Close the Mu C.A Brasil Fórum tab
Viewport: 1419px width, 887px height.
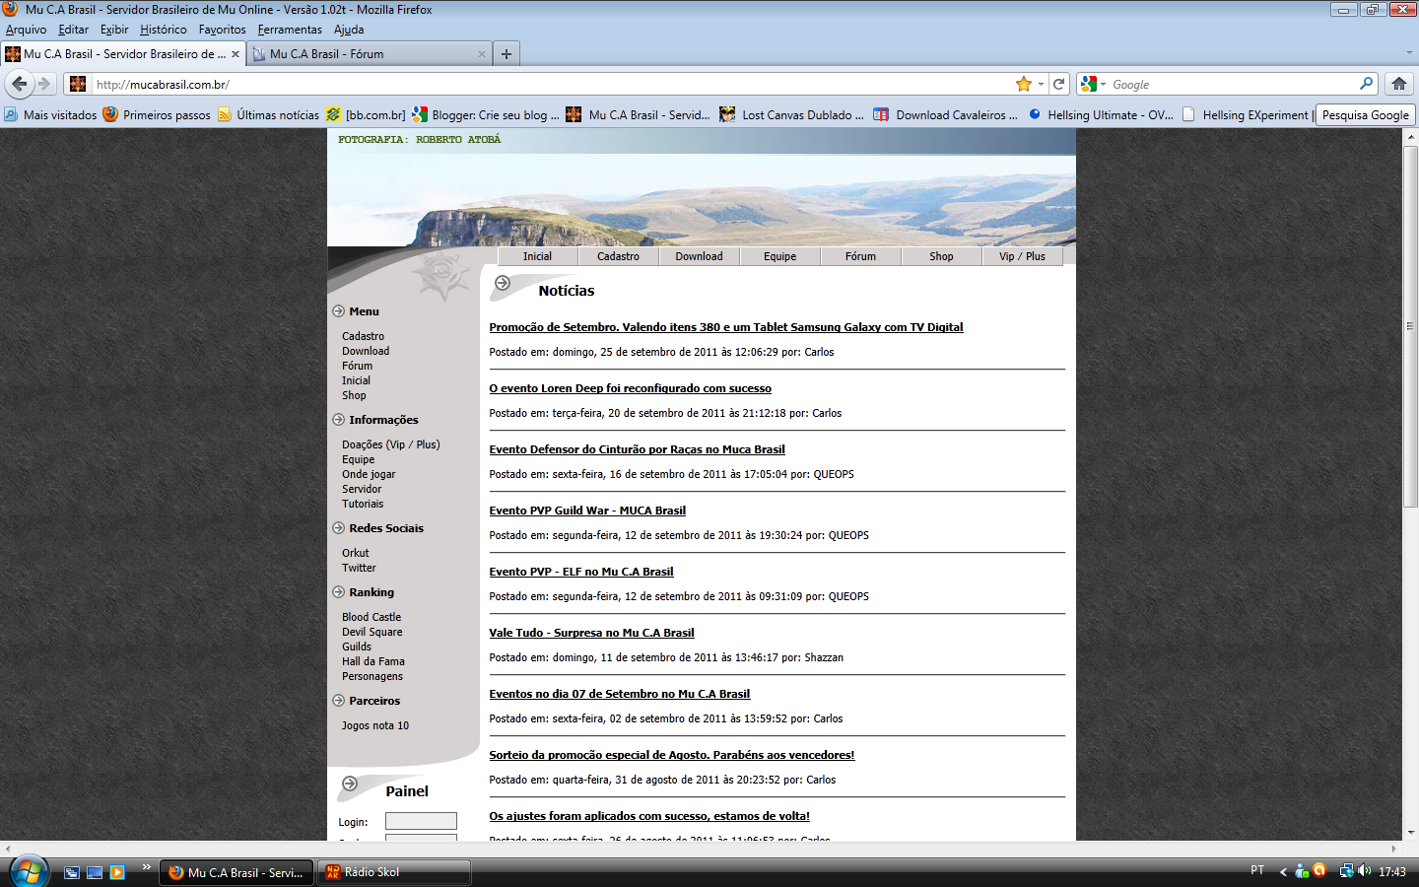[482, 54]
